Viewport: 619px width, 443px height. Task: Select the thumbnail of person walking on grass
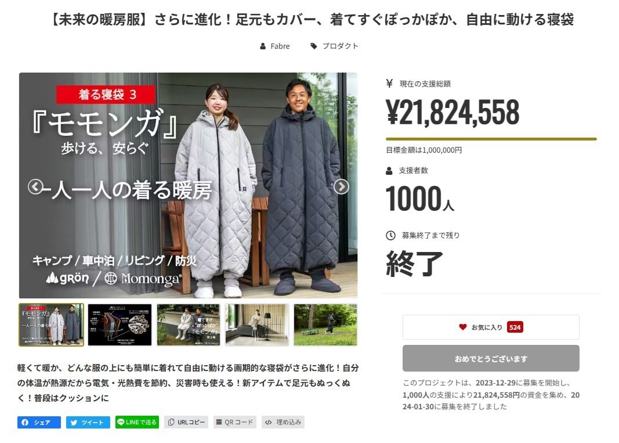click(x=325, y=325)
